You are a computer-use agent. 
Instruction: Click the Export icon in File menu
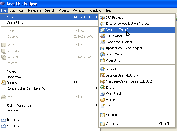(x=3, y=126)
